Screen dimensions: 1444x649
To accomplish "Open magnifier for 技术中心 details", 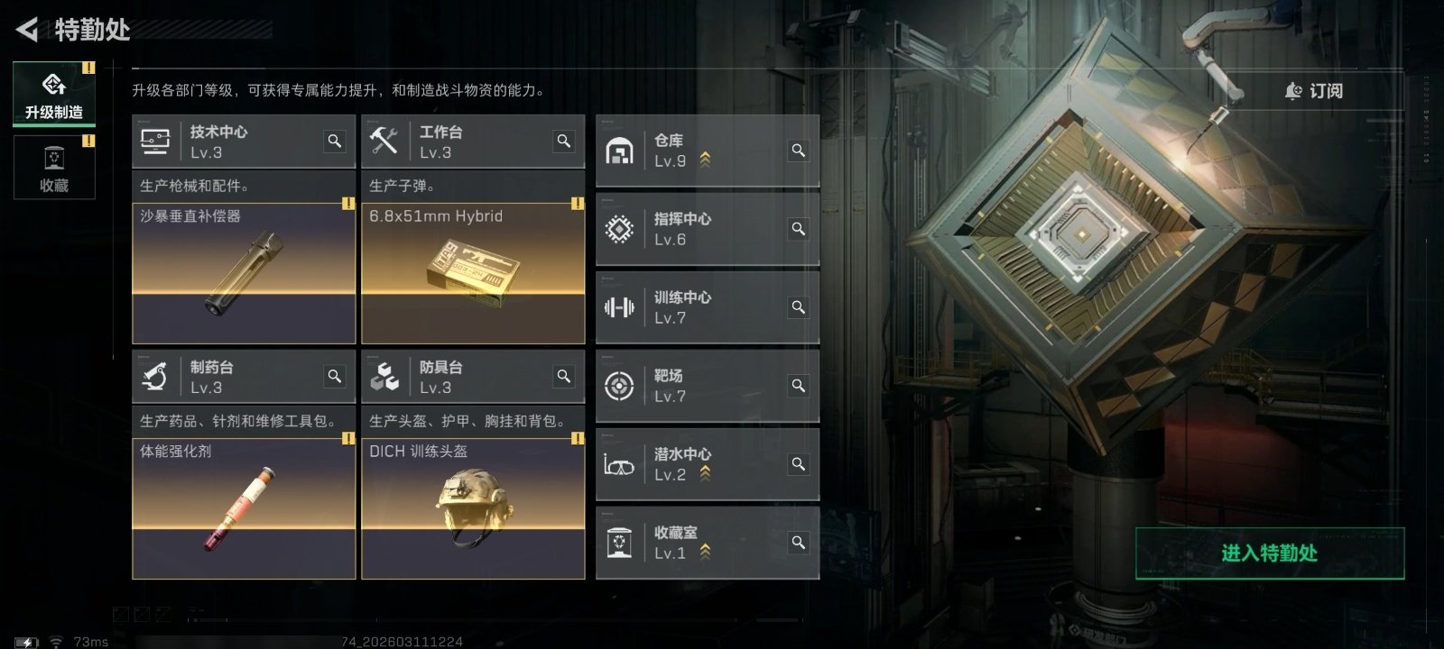I will 335,141.
